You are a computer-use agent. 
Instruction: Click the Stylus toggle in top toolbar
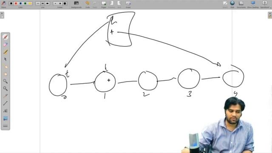3,4
